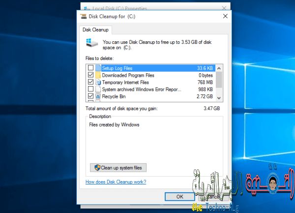Close the Local Disk Properties window behind
This screenshot has height=213, width=295.
point(224,8)
